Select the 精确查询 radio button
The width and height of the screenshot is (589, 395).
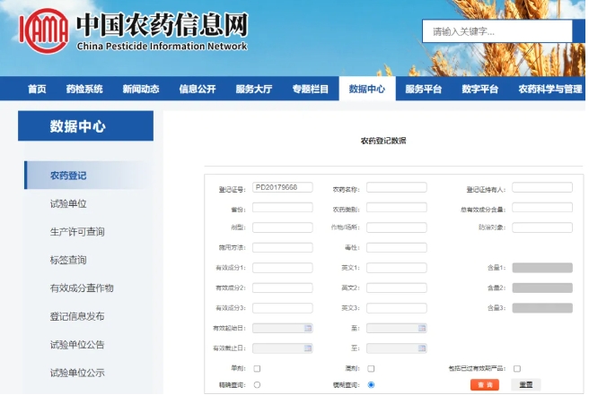[257, 385]
